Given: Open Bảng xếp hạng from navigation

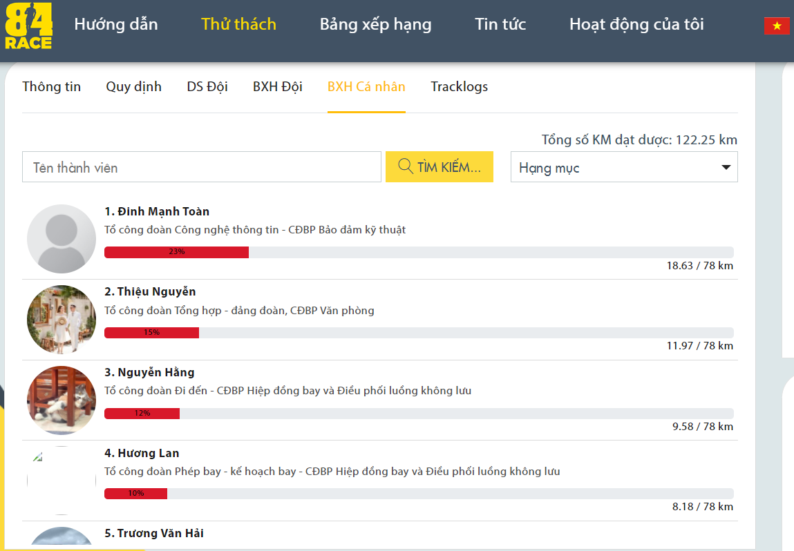Looking at the screenshot, I should point(375,25).
